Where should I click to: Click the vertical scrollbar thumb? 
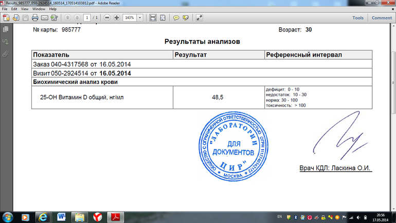click(393, 83)
